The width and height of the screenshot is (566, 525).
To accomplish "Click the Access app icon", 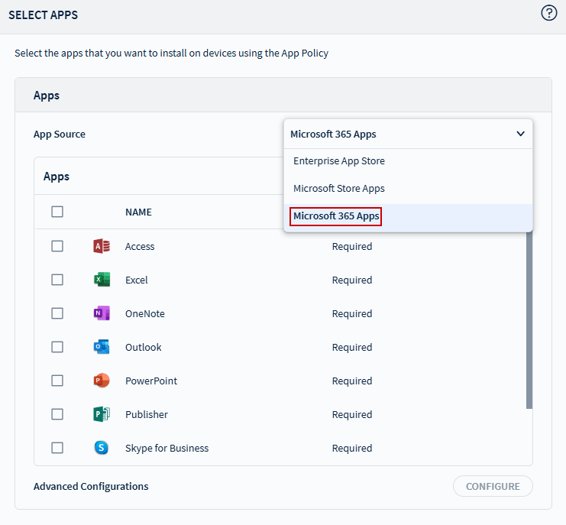I will pyautogui.click(x=101, y=246).
